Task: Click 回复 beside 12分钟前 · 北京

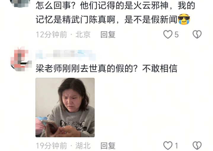Action: coord(108,34)
